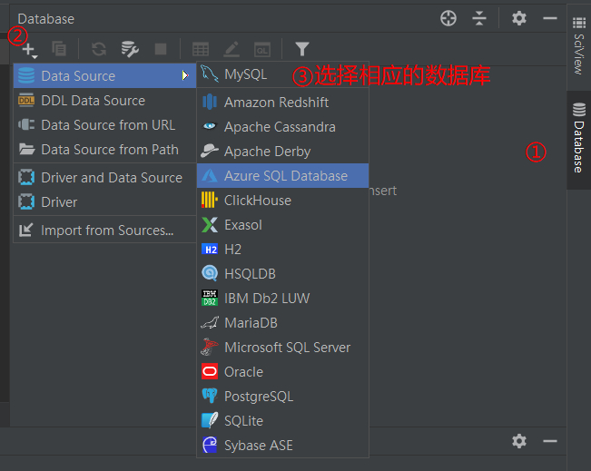Open the query console QL icon

(x=262, y=49)
